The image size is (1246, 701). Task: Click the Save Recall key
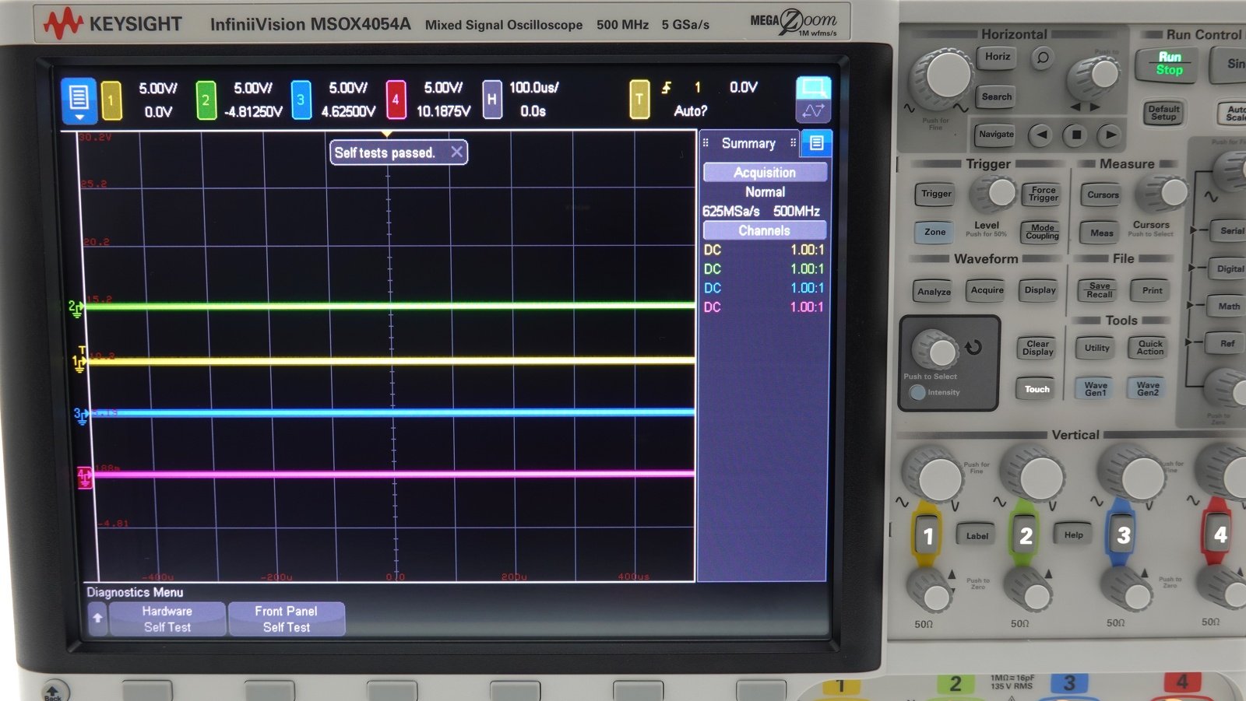click(x=1100, y=290)
